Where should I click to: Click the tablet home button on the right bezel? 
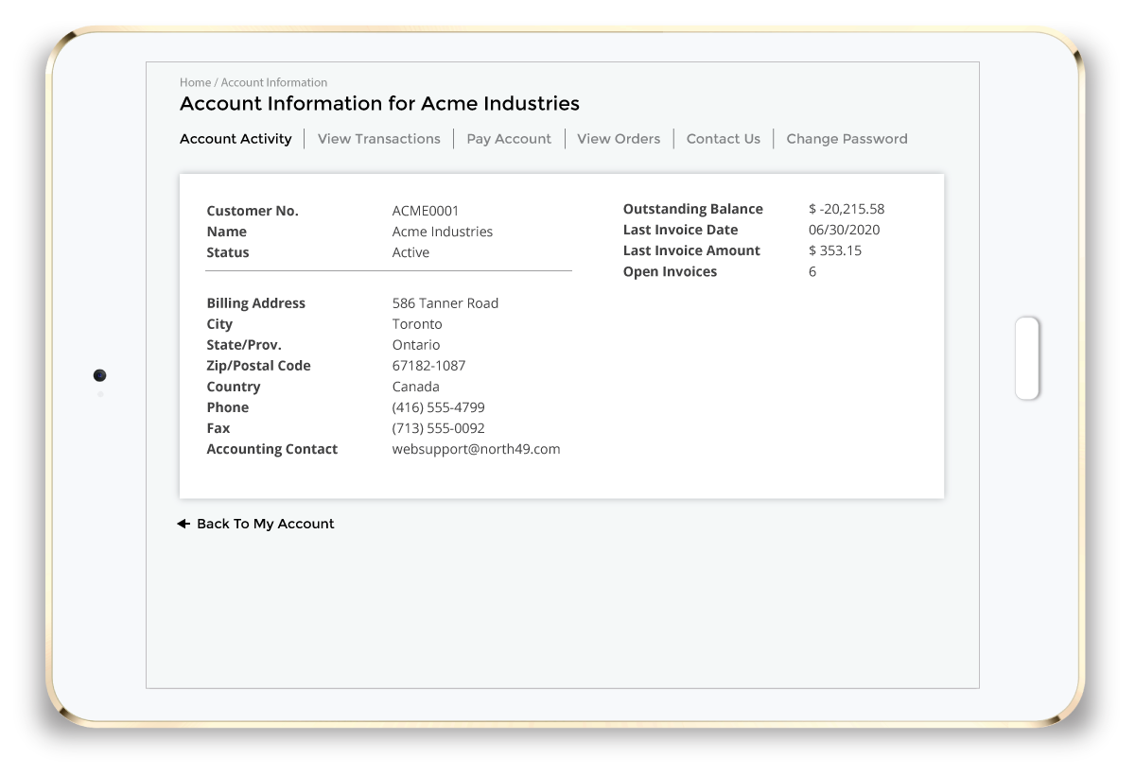point(1027,358)
